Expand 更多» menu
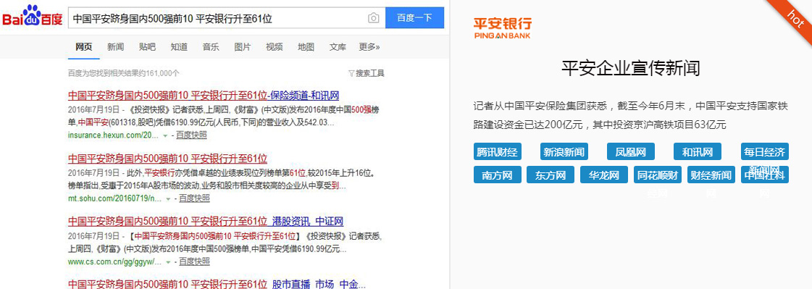812x289 pixels. tap(369, 46)
